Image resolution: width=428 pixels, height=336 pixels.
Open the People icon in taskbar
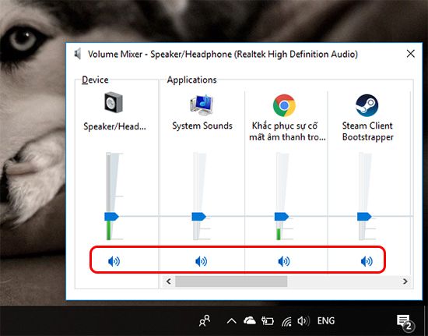point(205,320)
